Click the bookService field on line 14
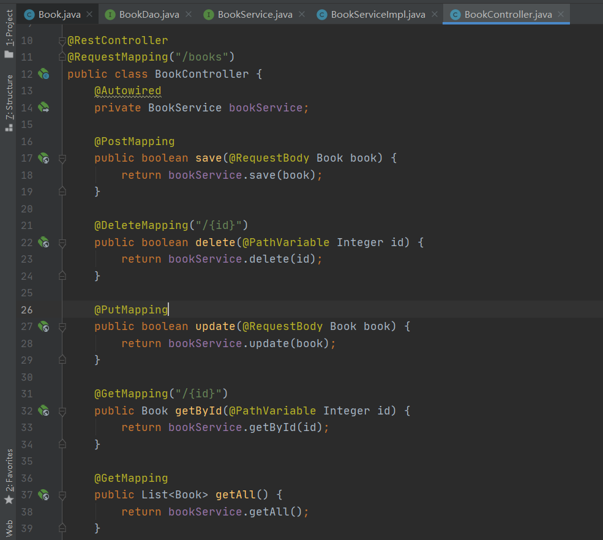 click(265, 108)
